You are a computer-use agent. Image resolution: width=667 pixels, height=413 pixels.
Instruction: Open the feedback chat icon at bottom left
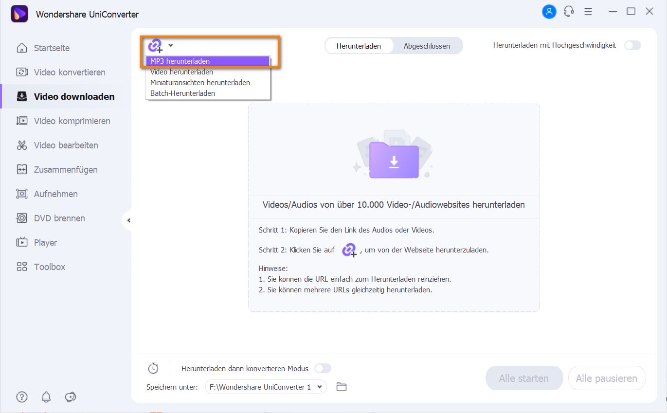[71, 397]
